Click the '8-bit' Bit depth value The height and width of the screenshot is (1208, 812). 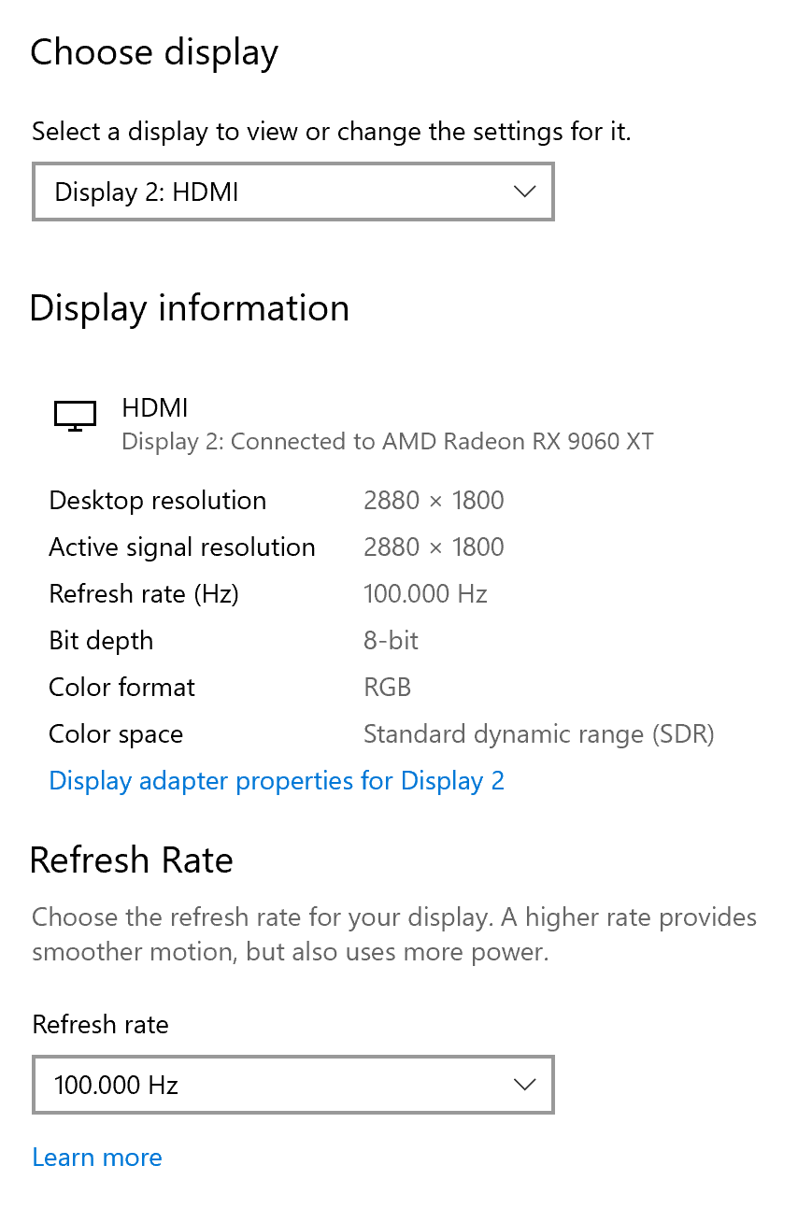tap(390, 640)
